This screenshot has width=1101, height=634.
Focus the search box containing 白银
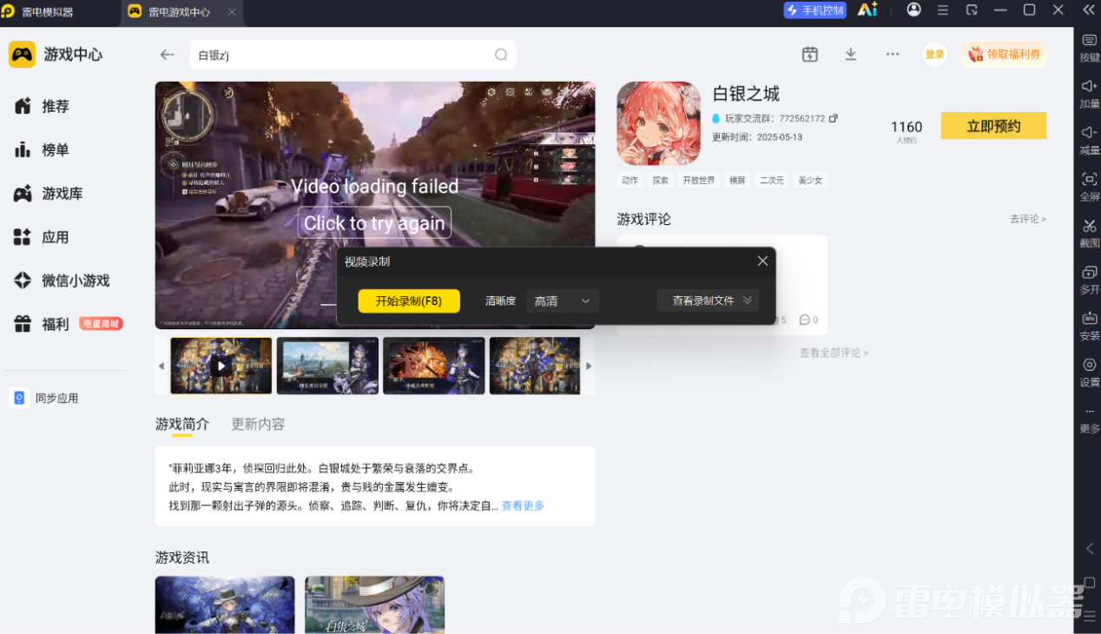pyautogui.click(x=353, y=55)
